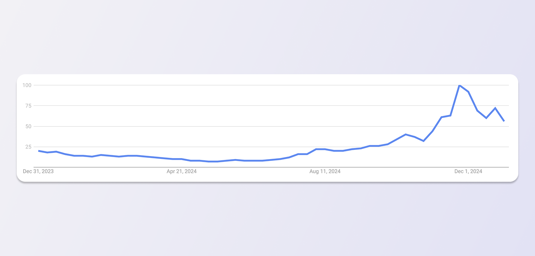Click the trend line directly above Apr 21, 2024
The image size is (535, 256).
click(x=181, y=159)
